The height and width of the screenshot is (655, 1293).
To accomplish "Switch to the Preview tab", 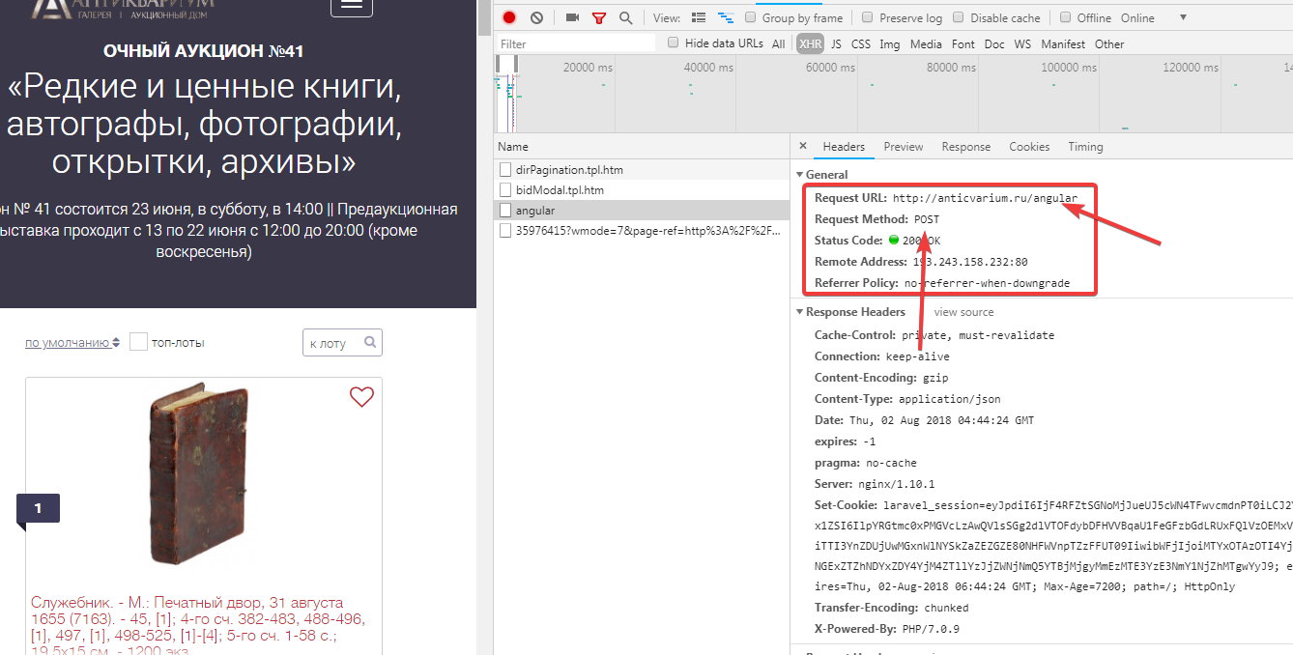I will coord(903,146).
